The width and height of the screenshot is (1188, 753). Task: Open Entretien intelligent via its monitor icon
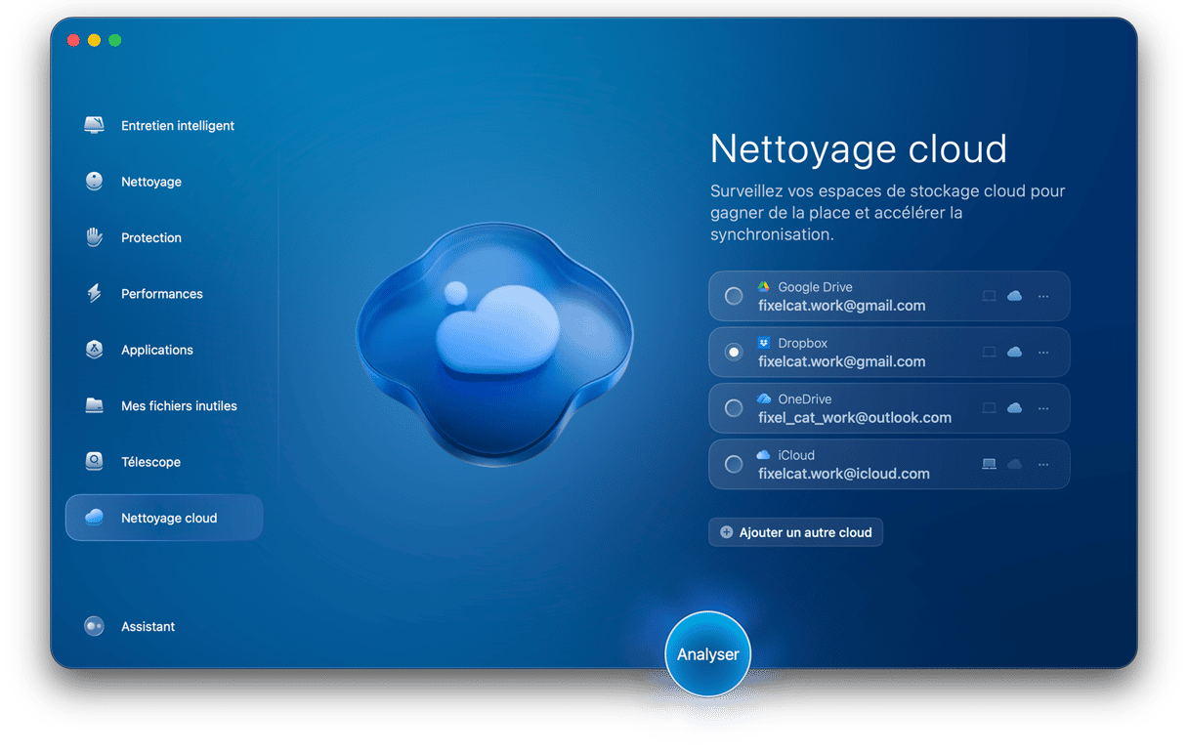94,126
